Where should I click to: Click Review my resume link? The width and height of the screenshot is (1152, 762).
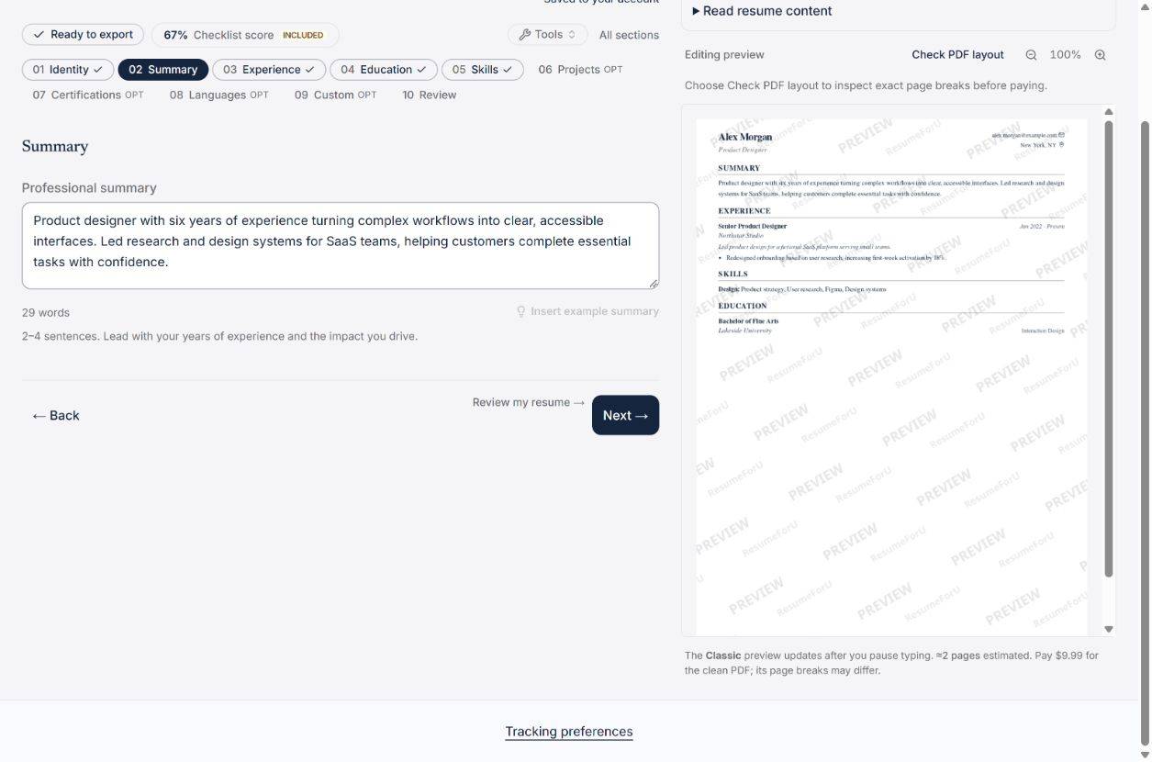(x=529, y=402)
